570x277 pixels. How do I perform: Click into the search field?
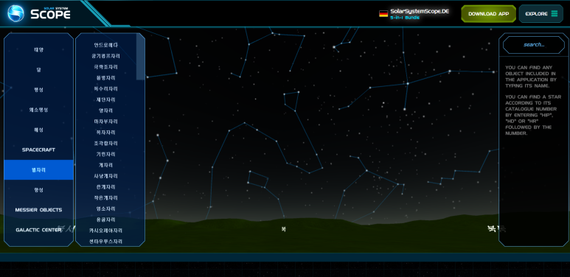534,45
